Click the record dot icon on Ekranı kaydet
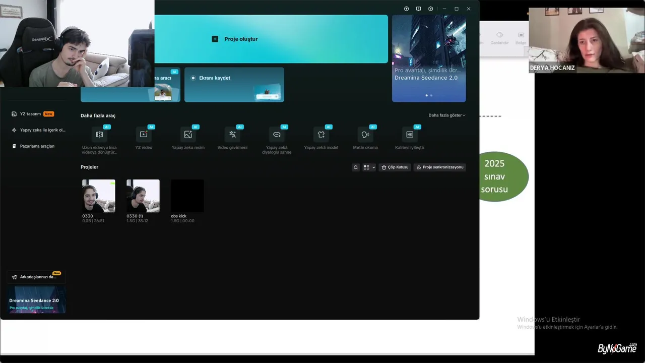The width and height of the screenshot is (645, 363). pos(193,78)
